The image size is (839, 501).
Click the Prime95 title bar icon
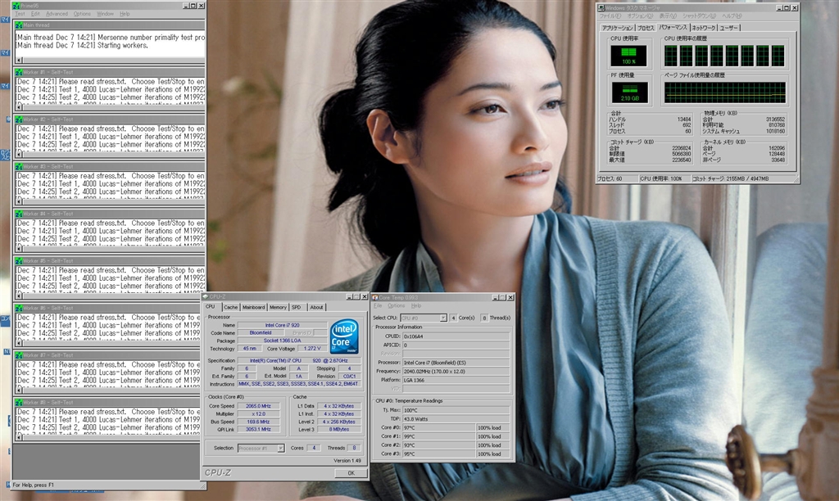[x=18, y=5]
